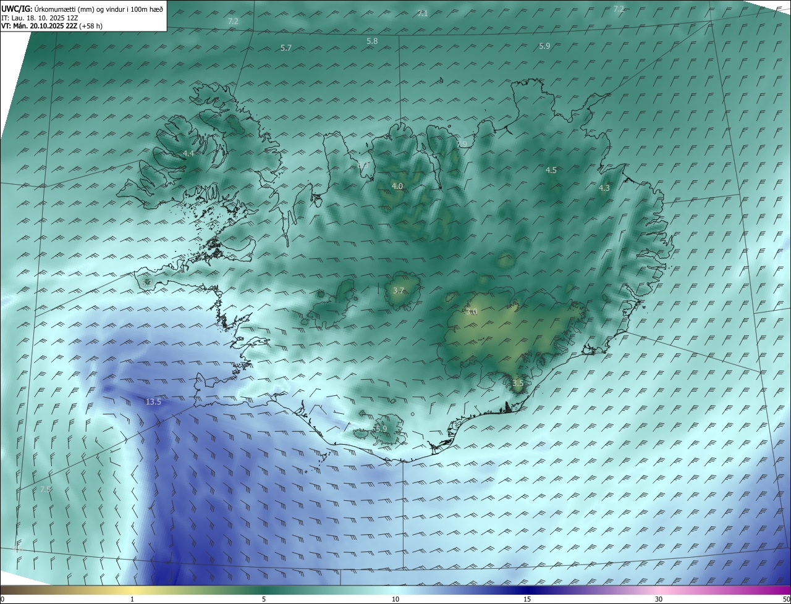Select the 4.5 value label in the northeast
This screenshot has width=791, height=604.
click(551, 170)
